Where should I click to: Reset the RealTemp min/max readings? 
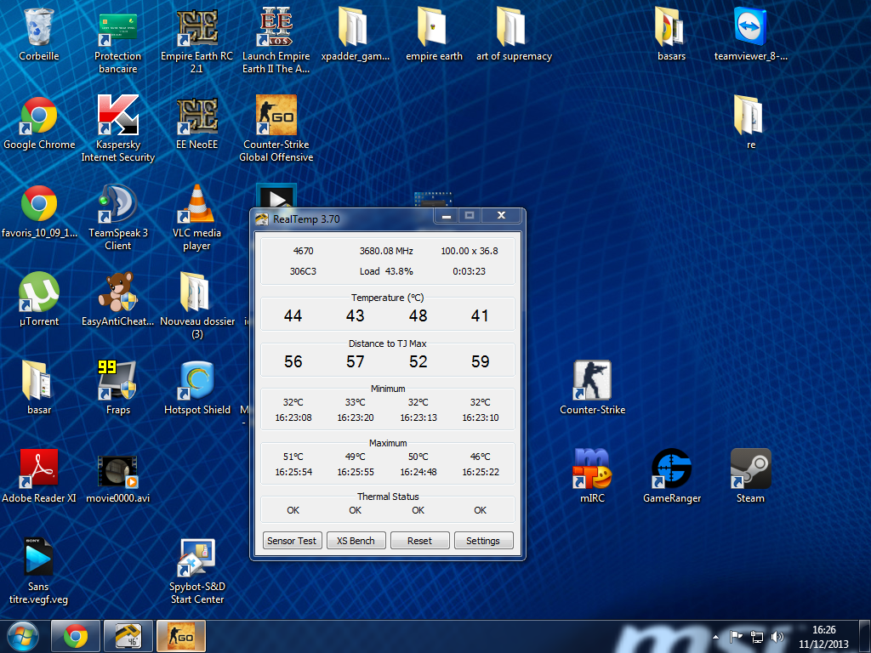click(419, 541)
